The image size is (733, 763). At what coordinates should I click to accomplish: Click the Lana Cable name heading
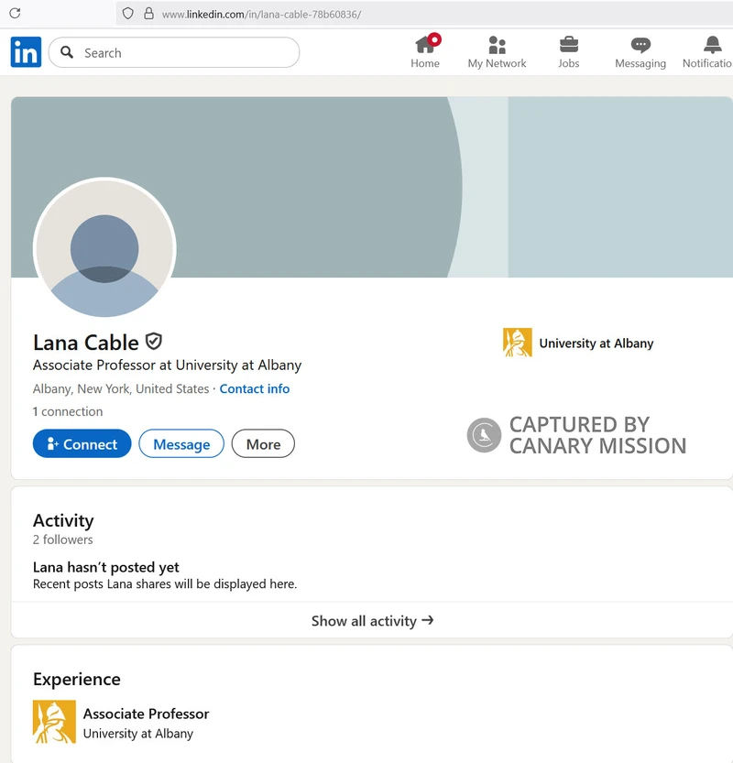[x=85, y=343]
